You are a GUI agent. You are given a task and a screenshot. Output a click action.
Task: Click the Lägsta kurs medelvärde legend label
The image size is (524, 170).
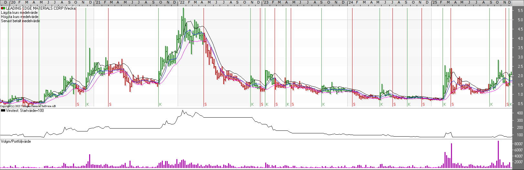click(x=19, y=13)
